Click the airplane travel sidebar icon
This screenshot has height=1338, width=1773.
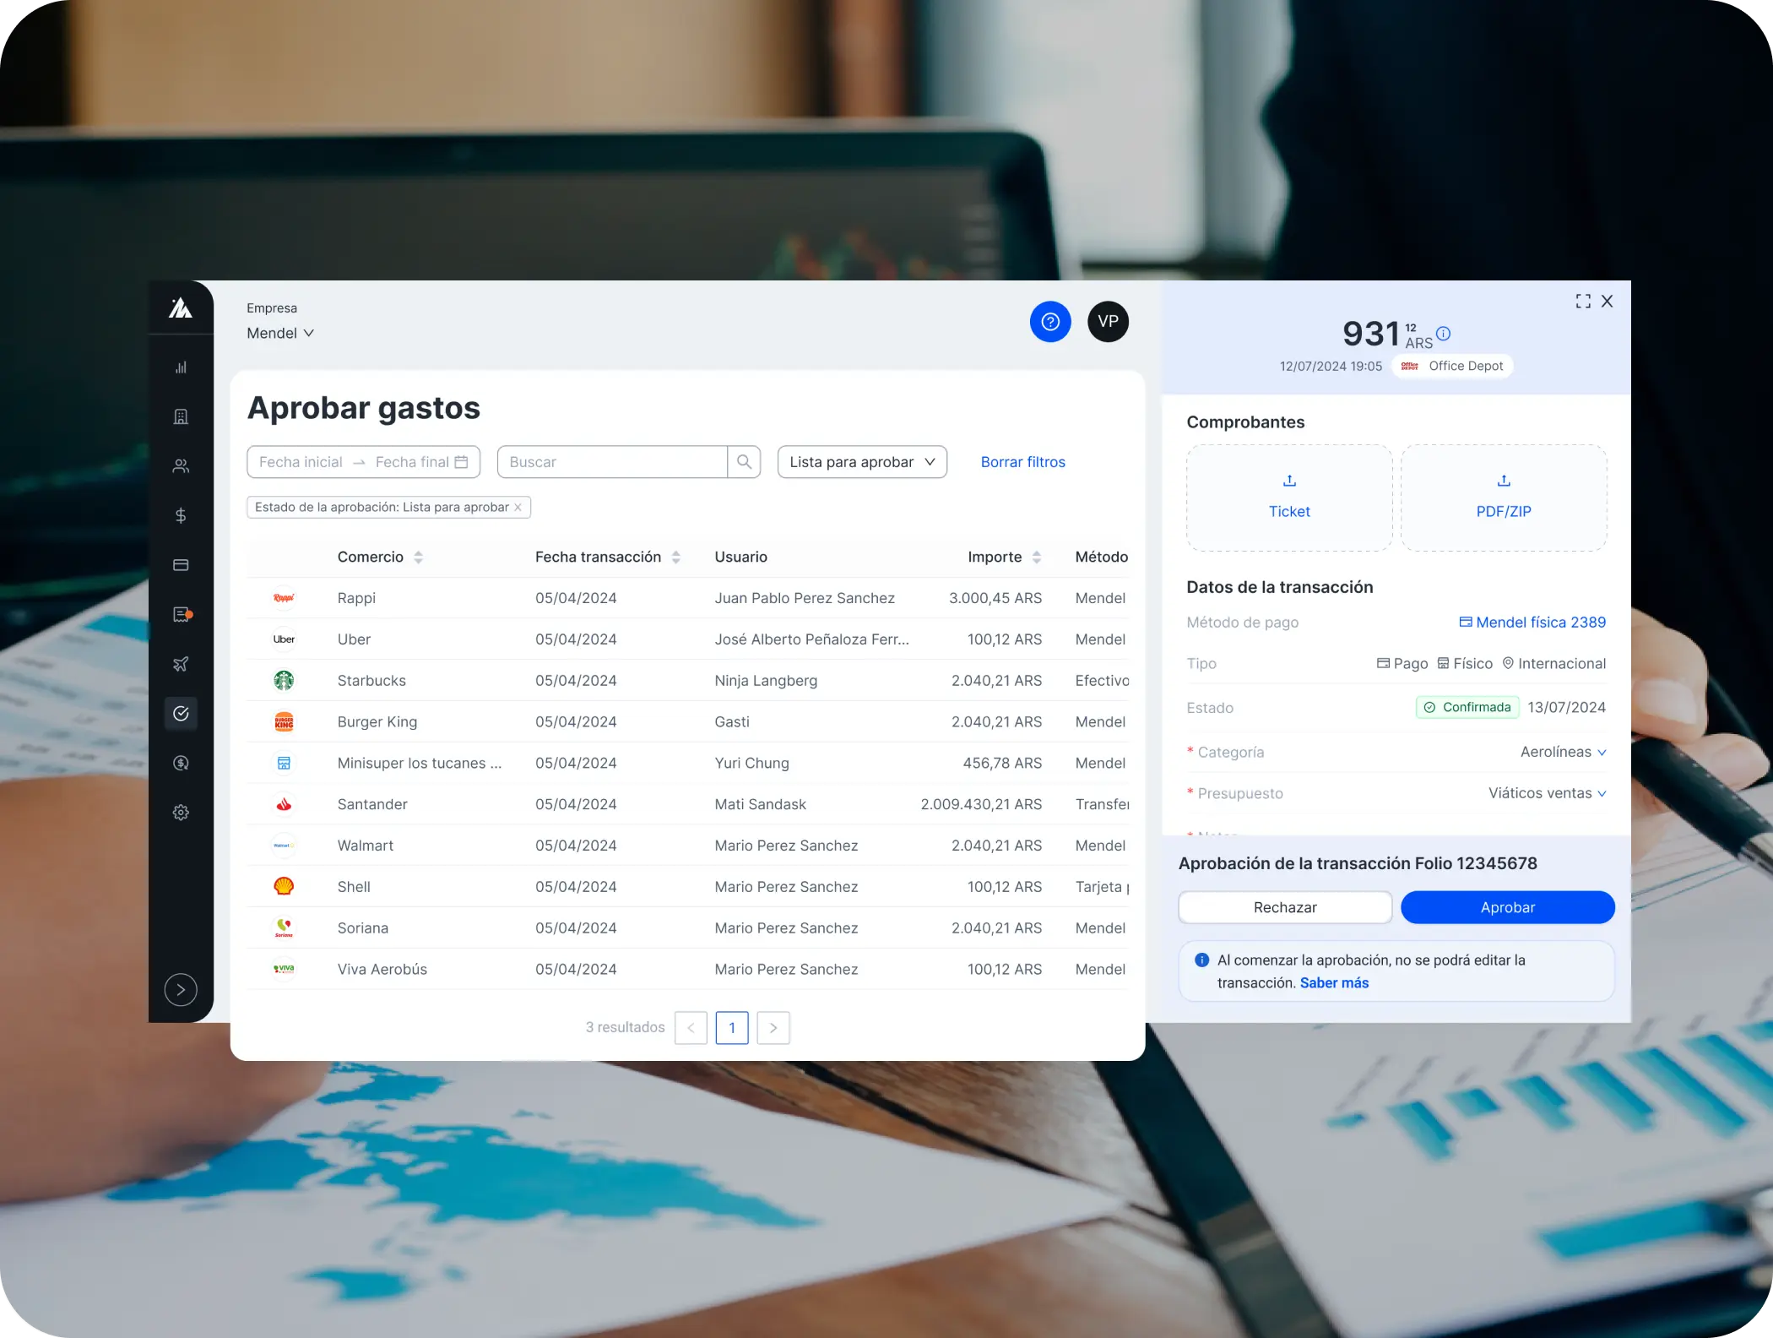[181, 664]
